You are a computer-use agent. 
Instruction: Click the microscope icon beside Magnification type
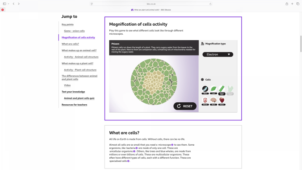click(x=203, y=44)
